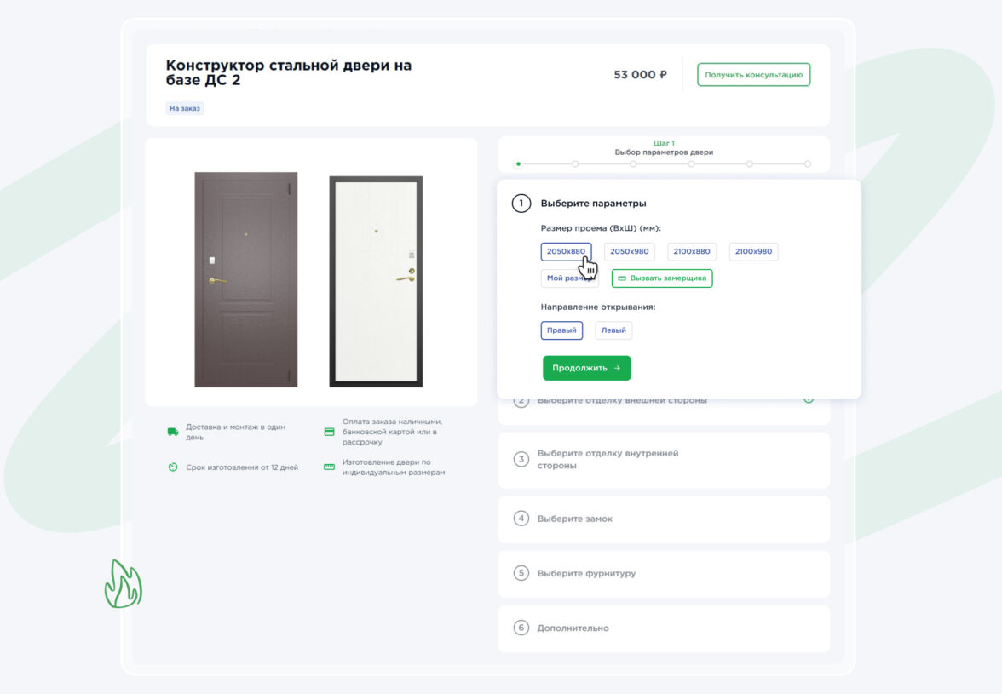
Task: Click the Продолжить button
Action: tap(586, 368)
